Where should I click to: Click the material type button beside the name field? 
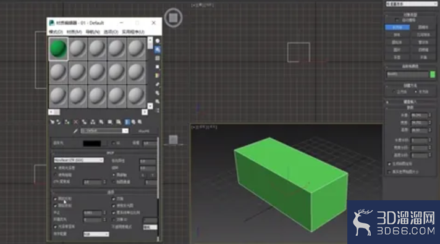(x=144, y=131)
